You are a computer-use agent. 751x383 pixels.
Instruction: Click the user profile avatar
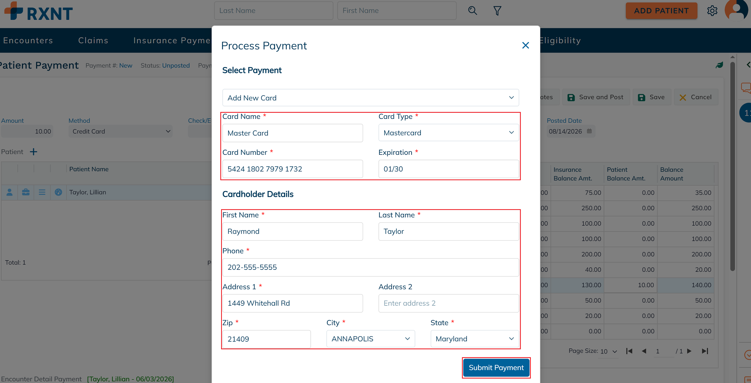736,10
